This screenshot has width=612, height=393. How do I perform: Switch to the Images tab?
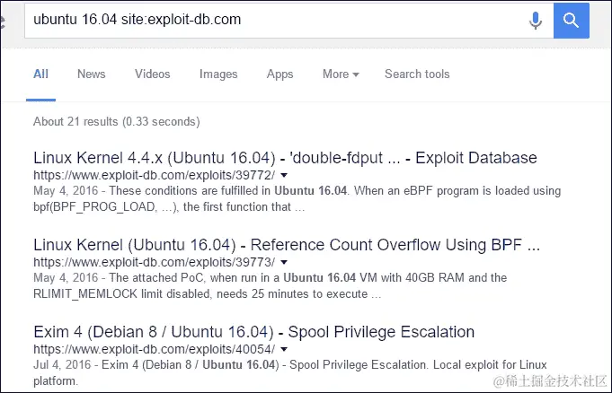click(x=218, y=74)
